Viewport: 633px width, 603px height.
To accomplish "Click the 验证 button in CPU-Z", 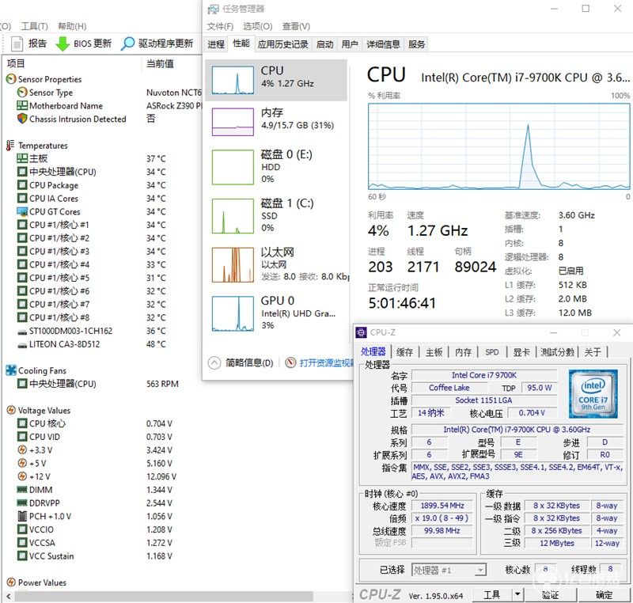I will coord(550,594).
